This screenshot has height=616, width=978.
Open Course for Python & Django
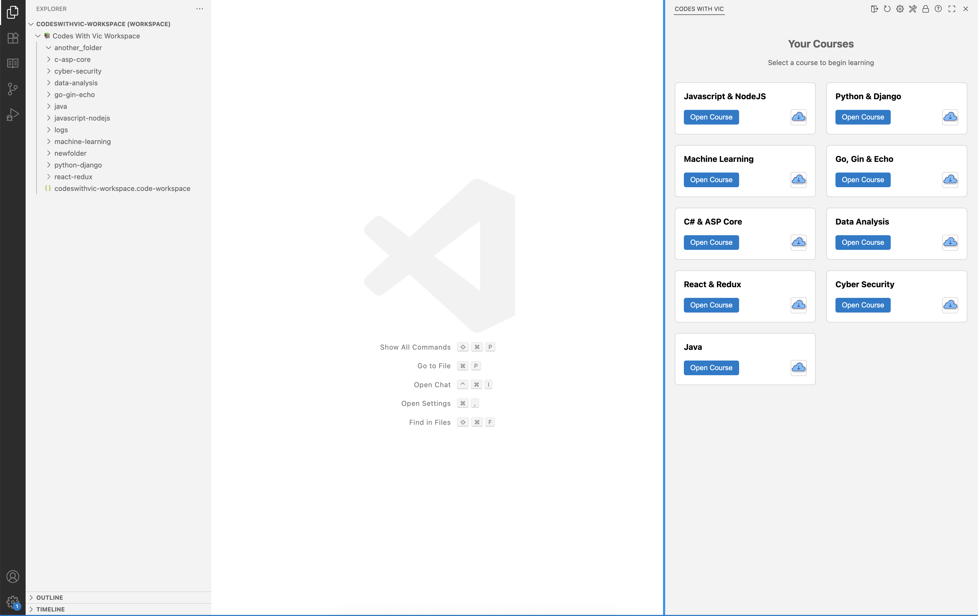(863, 117)
